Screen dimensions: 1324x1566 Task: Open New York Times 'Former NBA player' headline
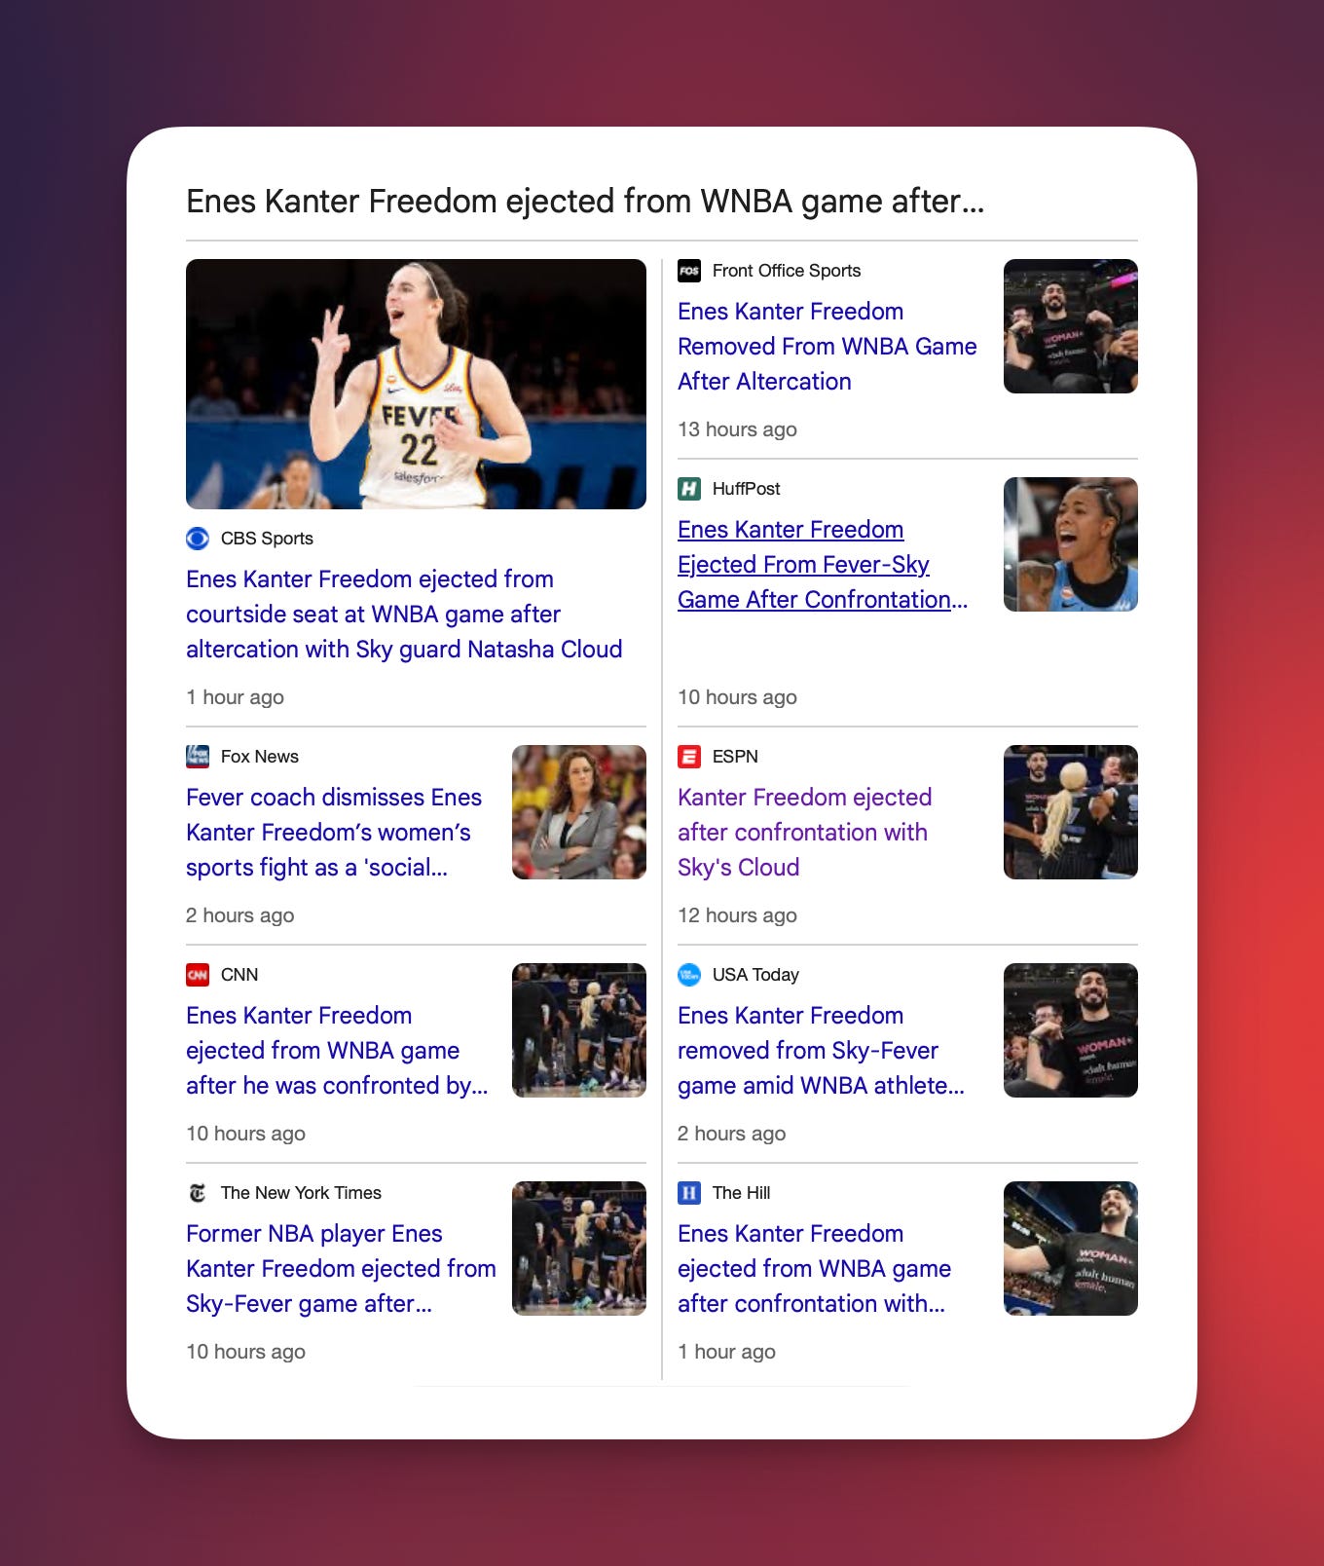[x=341, y=1269]
